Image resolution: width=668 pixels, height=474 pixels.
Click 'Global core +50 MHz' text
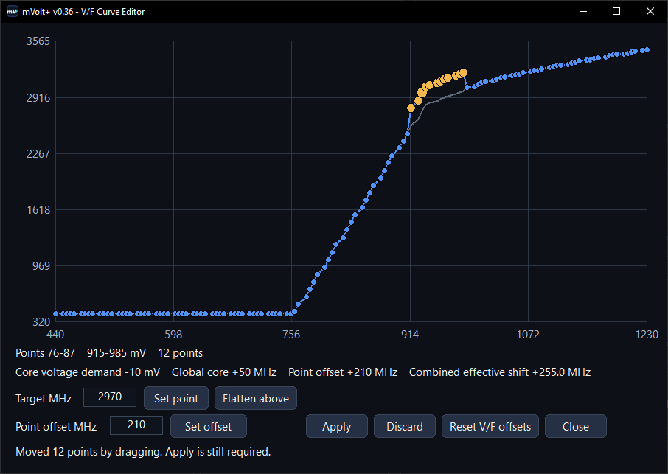tap(224, 372)
